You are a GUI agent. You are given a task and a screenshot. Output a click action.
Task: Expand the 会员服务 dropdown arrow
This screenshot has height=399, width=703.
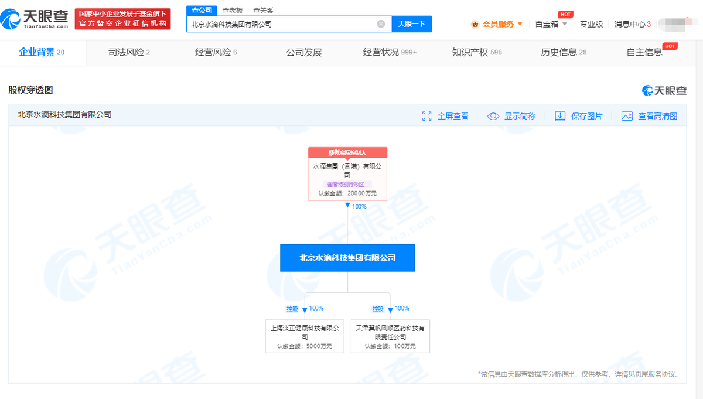[520, 24]
